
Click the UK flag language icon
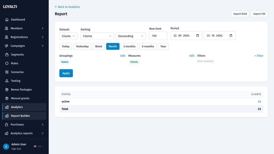[35, 146]
